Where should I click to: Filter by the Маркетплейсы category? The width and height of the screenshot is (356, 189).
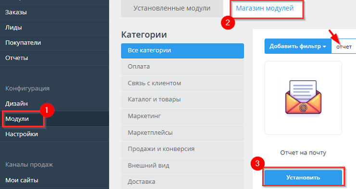pos(182,133)
